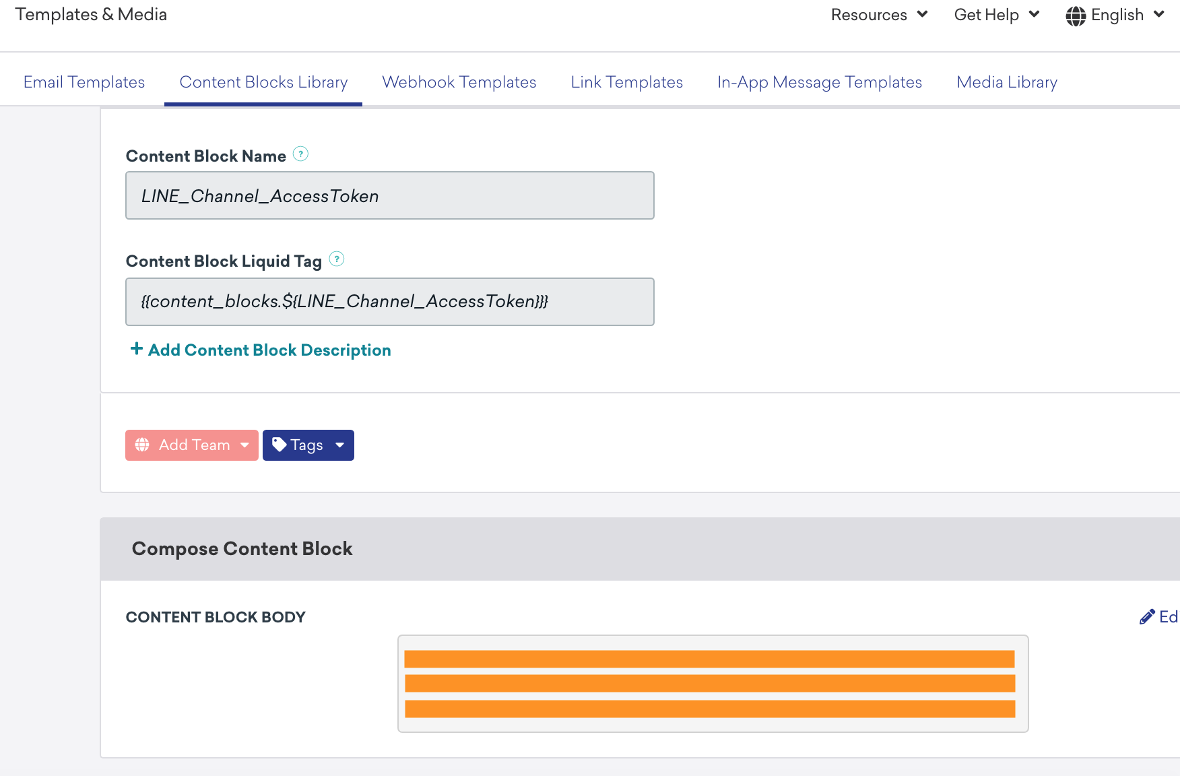Click the pencil Edit icon for content body

(x=1146, y=617)
